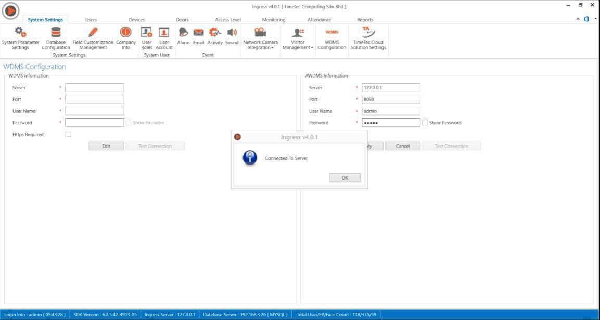This screenshot has height=320, width=600.
Task: Open Field Customization Management
Action: pyautogui.click(x=93, y=39)
